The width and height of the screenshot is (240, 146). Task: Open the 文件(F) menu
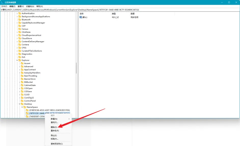(4, 6)
